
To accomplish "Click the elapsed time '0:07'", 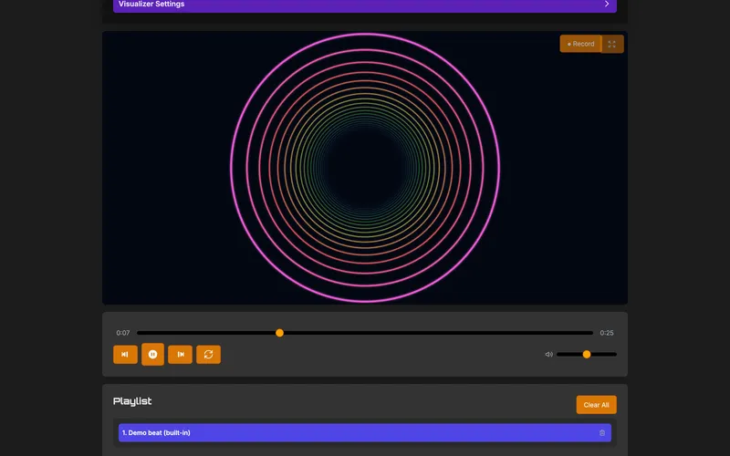I will pyautogui.click(x=123, y=333).
